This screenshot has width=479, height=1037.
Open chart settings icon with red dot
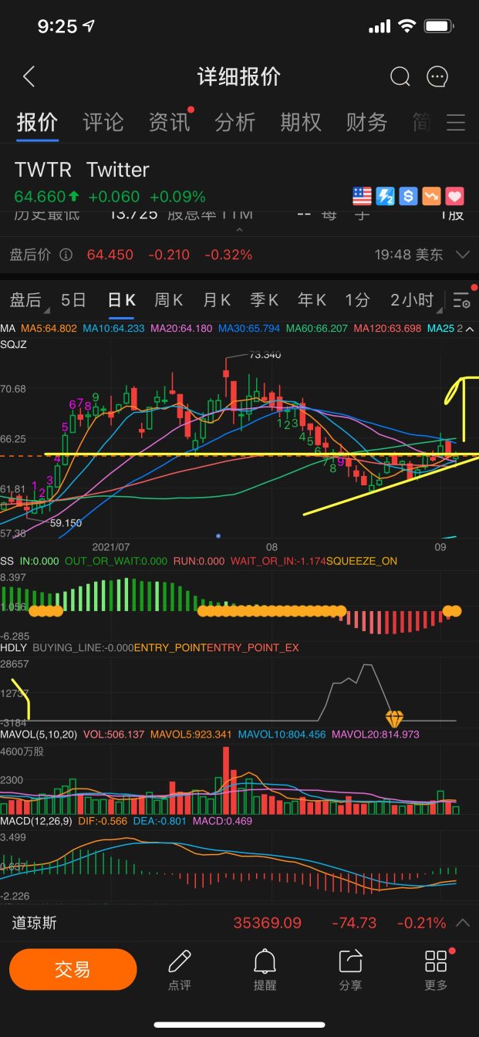click(x=464, y=300)
